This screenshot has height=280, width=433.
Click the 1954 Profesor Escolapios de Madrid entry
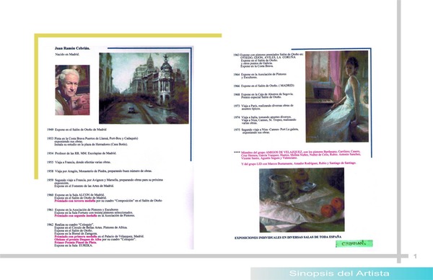(82, 153)
